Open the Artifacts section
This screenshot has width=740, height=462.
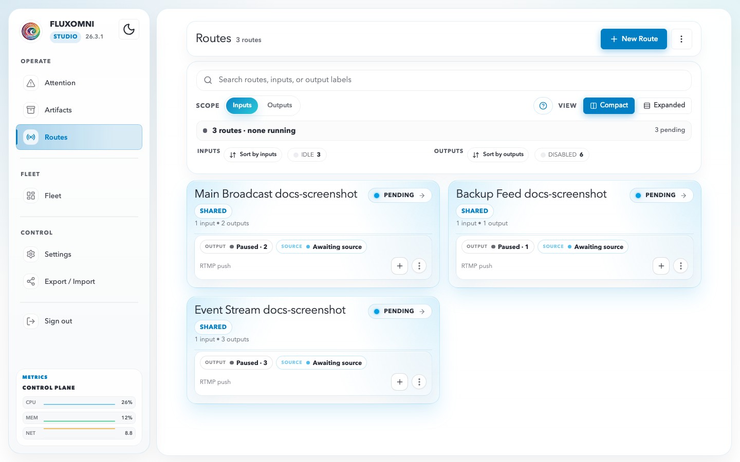coord(79,110)
